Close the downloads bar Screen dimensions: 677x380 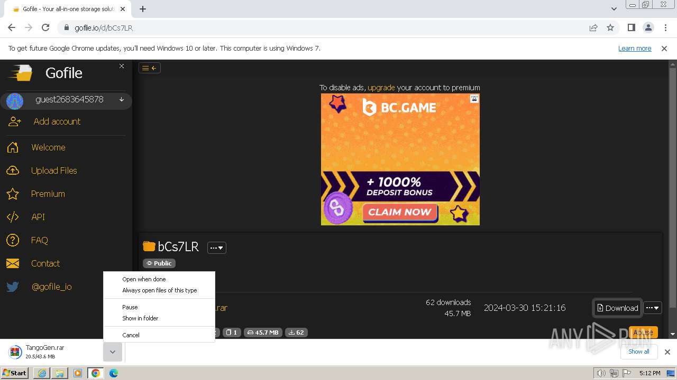(x=667, y=352)
